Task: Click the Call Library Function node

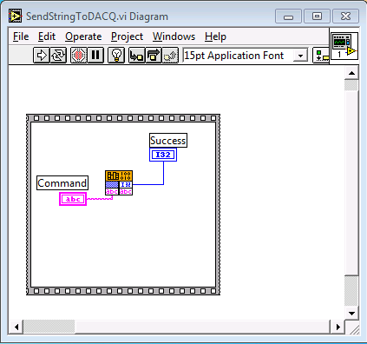Action: (119, 182)
